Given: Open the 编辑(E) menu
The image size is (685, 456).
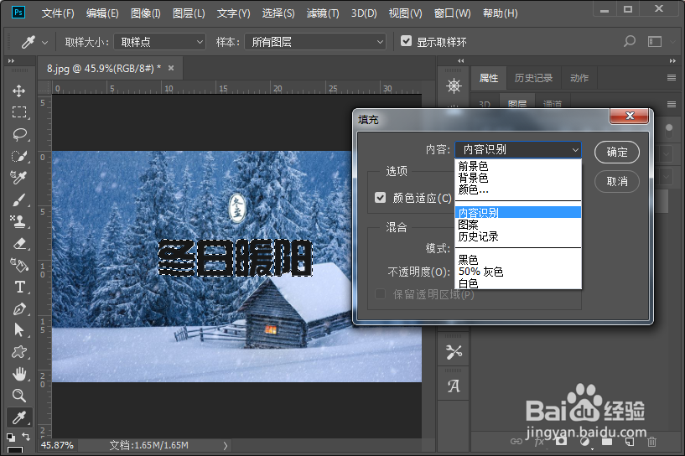Looking at the screenshot, I should click(102, 13).
